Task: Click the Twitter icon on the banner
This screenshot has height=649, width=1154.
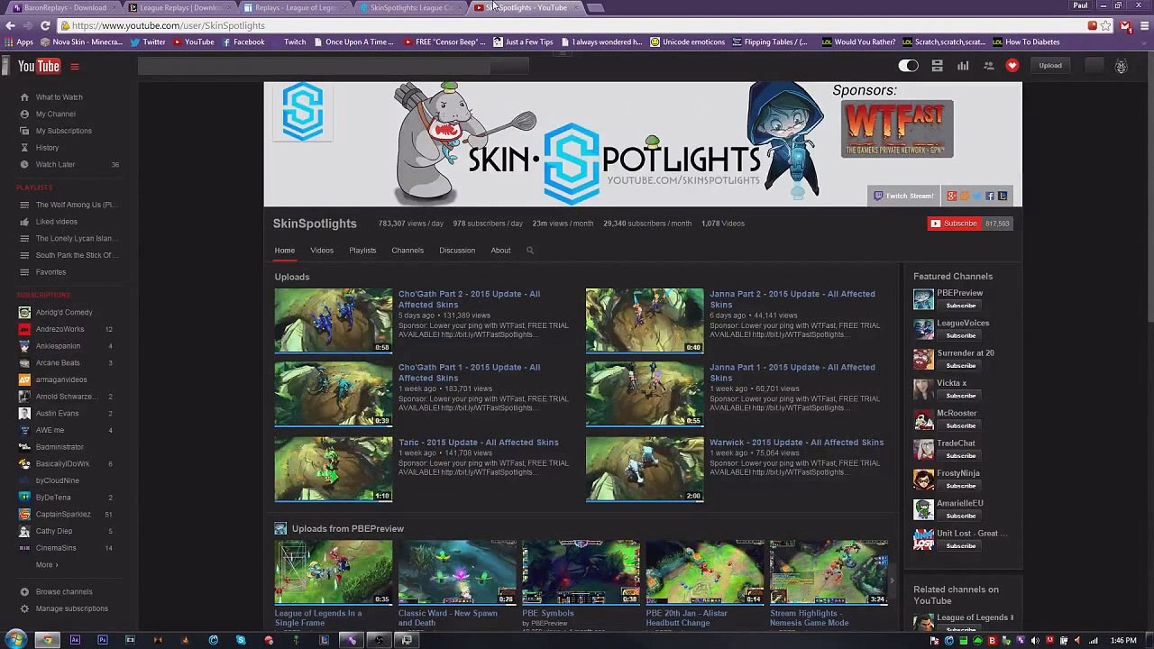Action: pos(976,196)
